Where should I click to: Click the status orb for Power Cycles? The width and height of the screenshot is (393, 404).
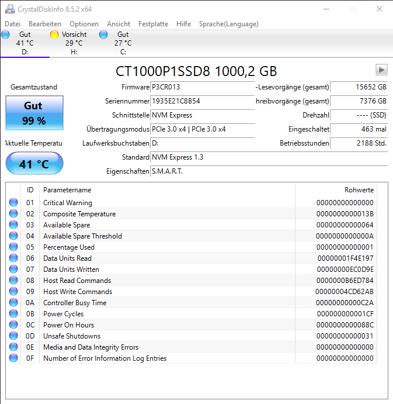[x=13, y=313]
